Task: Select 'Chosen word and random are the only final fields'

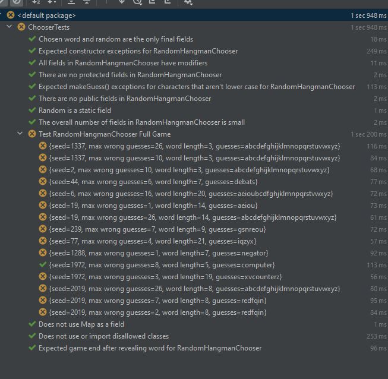Action: coord(115,39)
